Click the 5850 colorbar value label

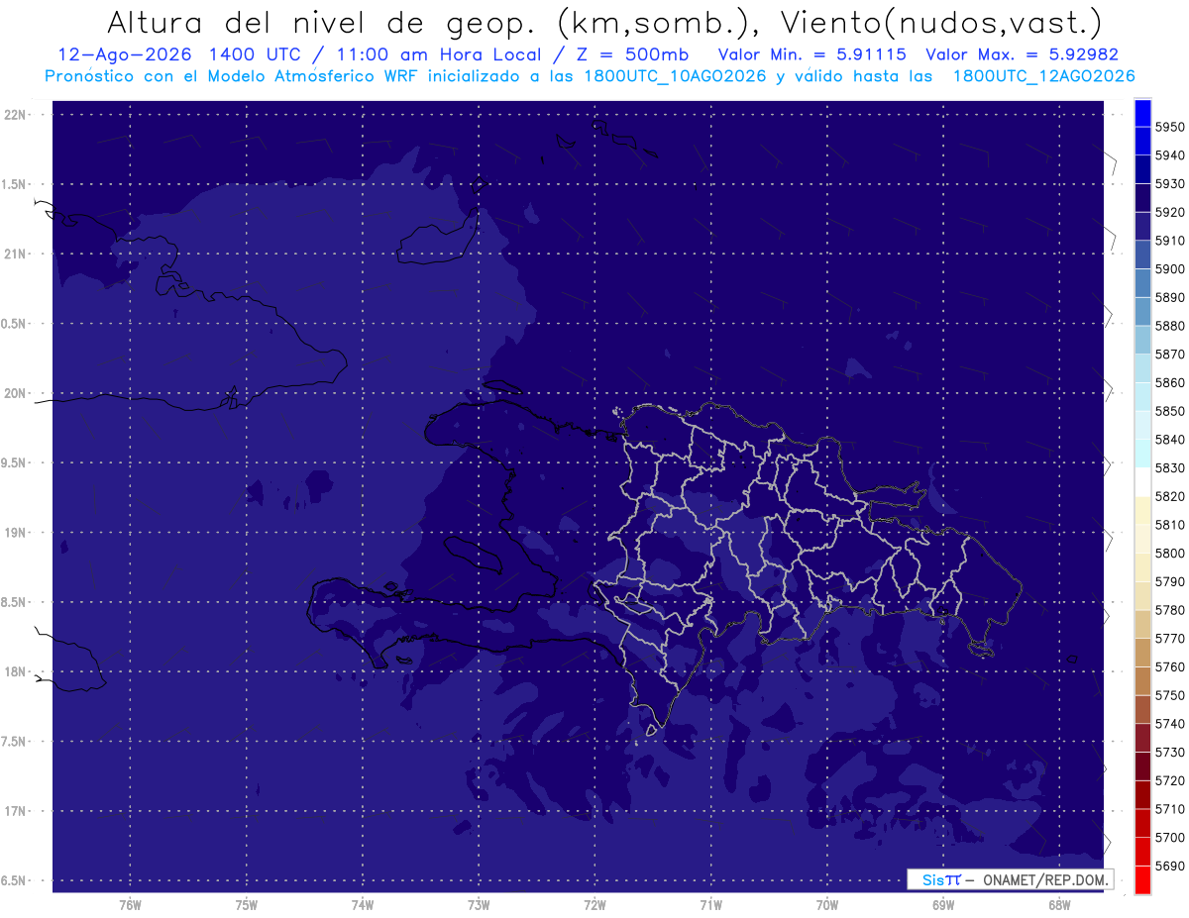click(x=1170, y=411)
